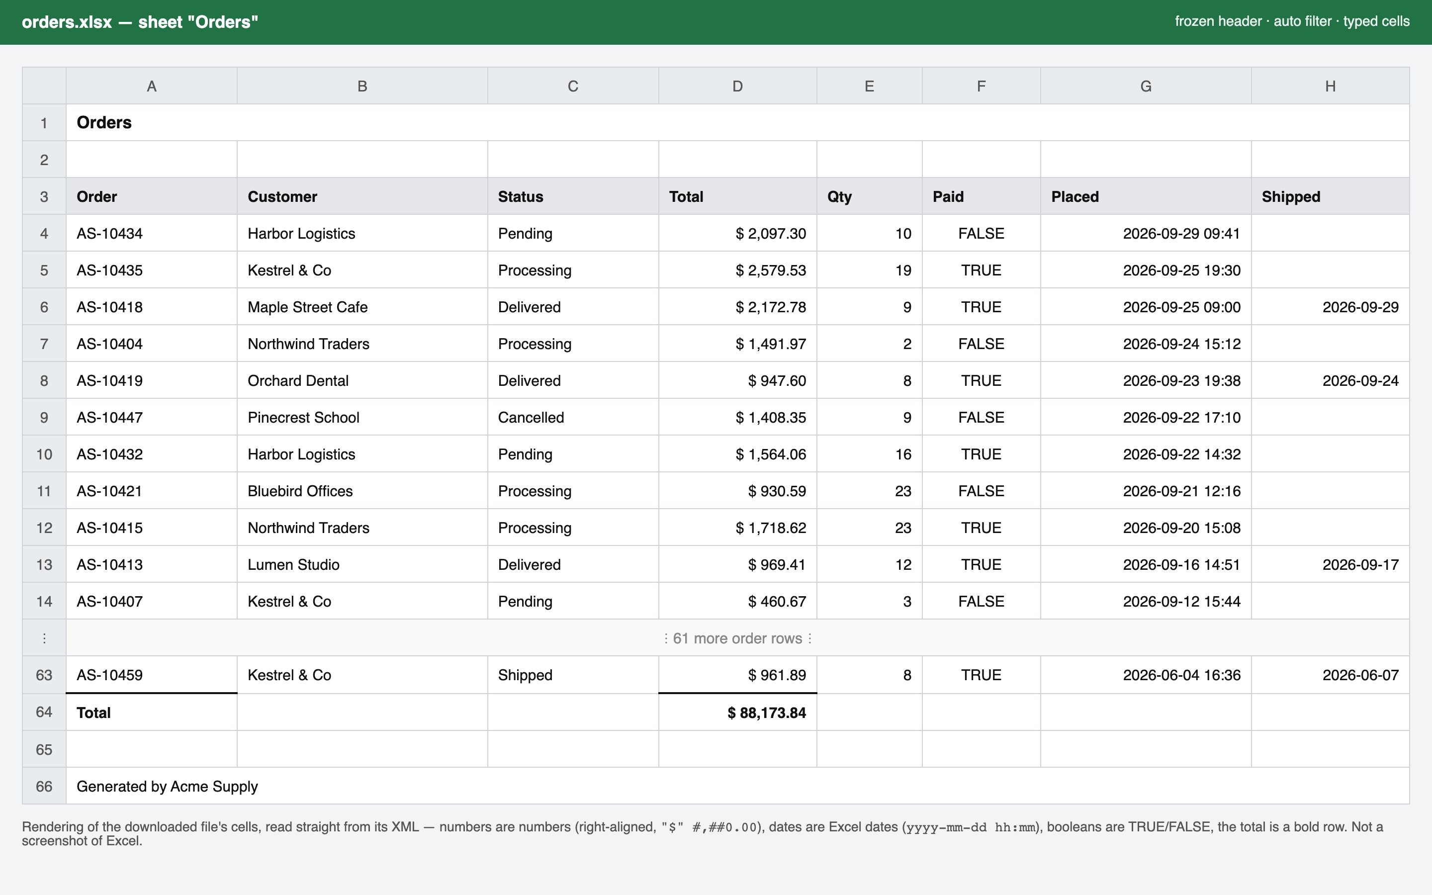Select order cell AS-10459
1432x895 pixels.
pyautogui.click(x=152, y=675)
